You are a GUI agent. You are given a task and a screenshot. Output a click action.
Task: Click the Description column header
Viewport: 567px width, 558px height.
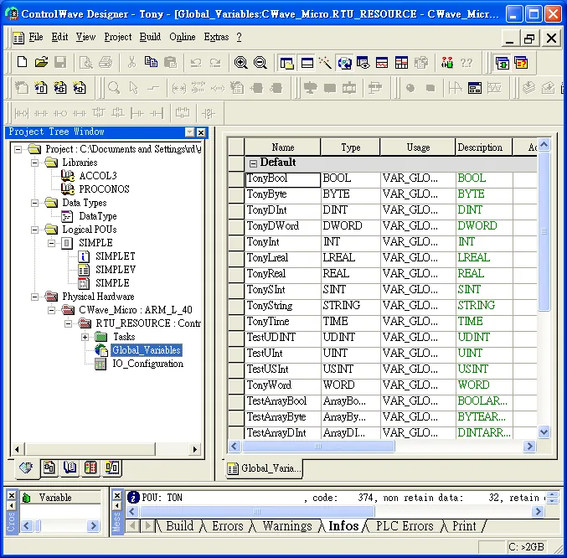[483, 147]
